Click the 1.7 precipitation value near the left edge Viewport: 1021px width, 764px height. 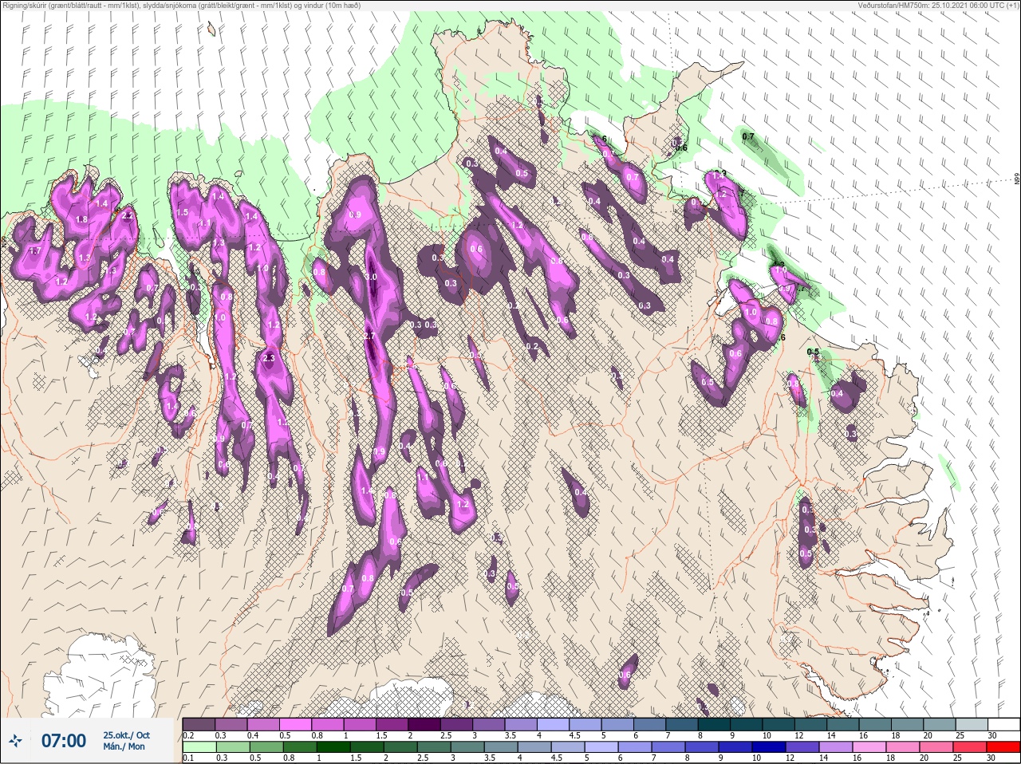point(34,250)
